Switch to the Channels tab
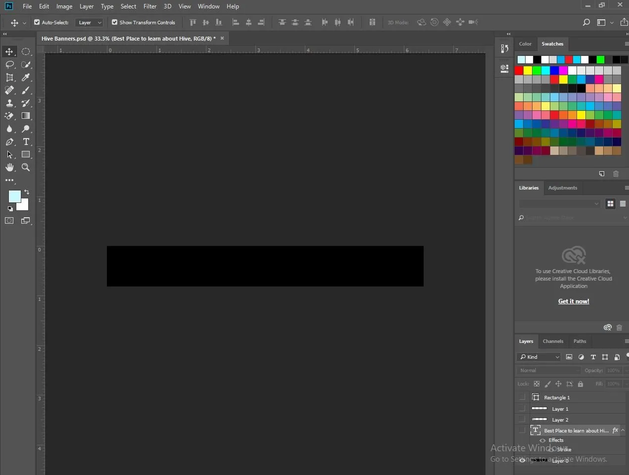Screen dimensions: 629x475 [553, 341]
